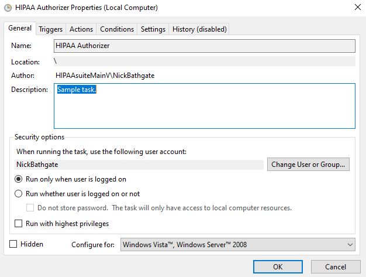
Task: Switch to the General tab
Action: pyautogui.click(x=20, y=28)
